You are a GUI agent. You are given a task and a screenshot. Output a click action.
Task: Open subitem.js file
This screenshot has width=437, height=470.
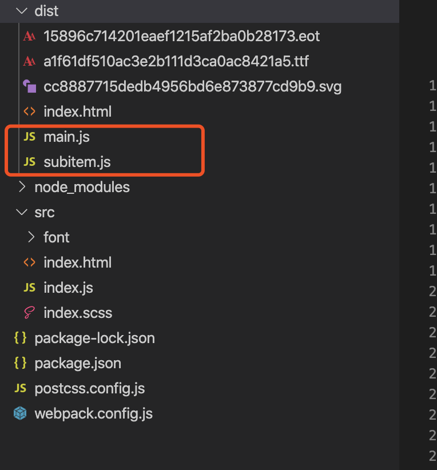click(77, 162)
